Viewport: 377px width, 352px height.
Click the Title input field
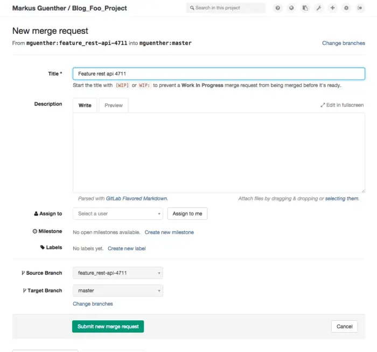[x=218, y=74]
